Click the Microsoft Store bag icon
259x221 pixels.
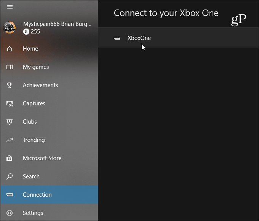pyautogui.click(x=10, y=158)
